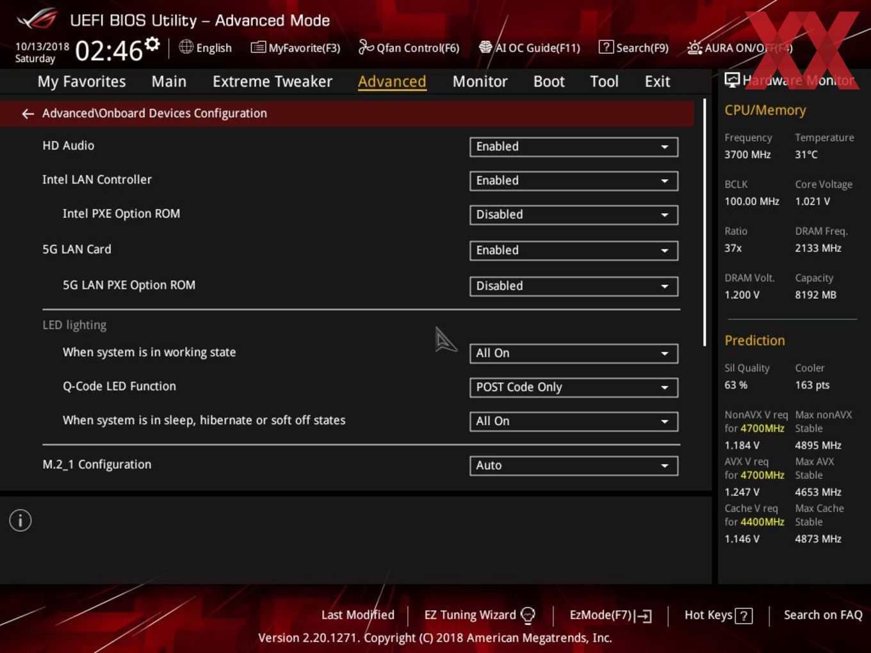Switch to EzMode(F7)
871x653 pixels.
click(610, 615)
